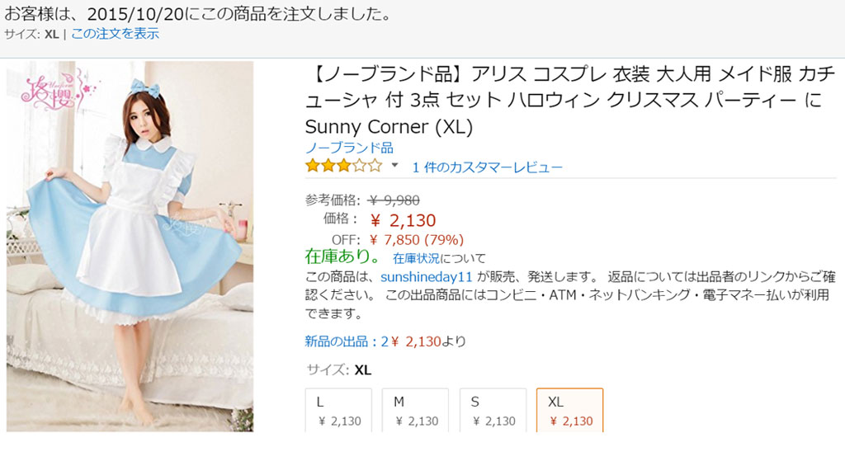Viewport: 845px width, 475px height.
Task: Click the three-star rating icon
Action: click(x=344, y=165)
